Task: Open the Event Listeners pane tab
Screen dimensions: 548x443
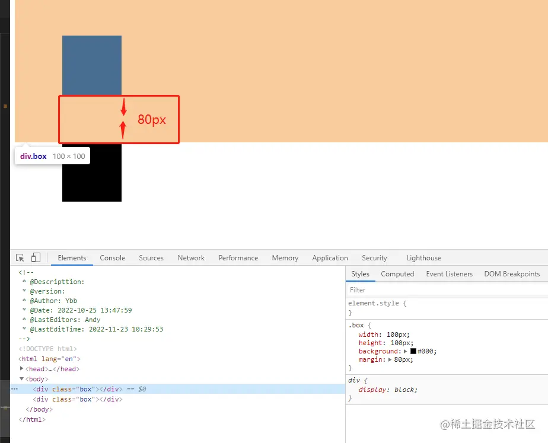Action: coord(449,274)
